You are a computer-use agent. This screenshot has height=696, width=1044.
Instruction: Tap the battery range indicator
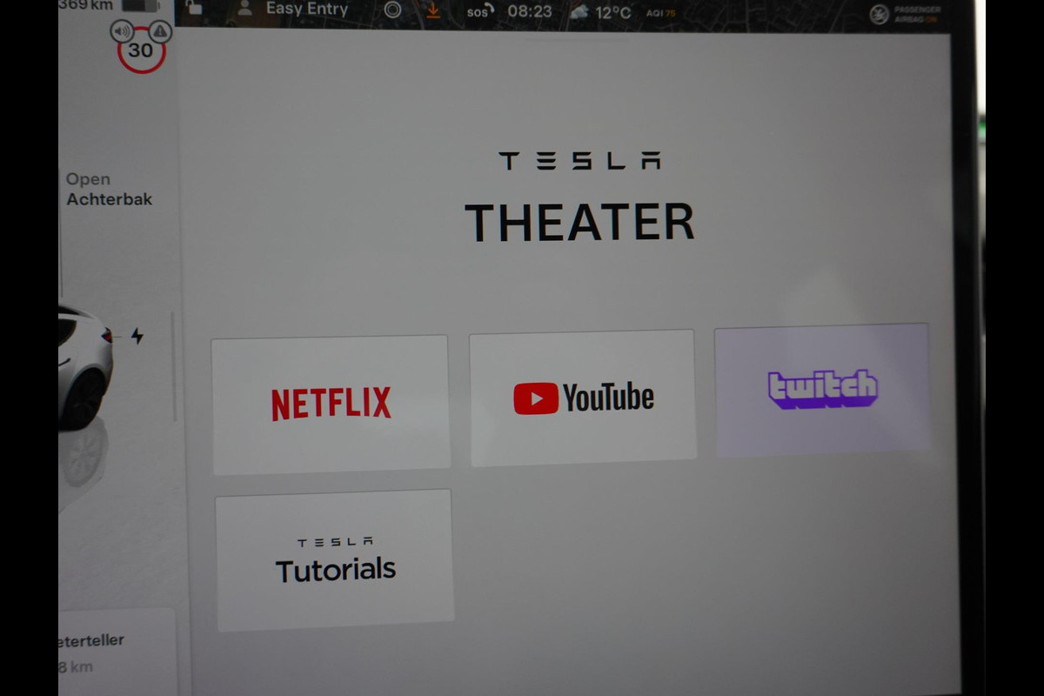[x=109, y=5]
